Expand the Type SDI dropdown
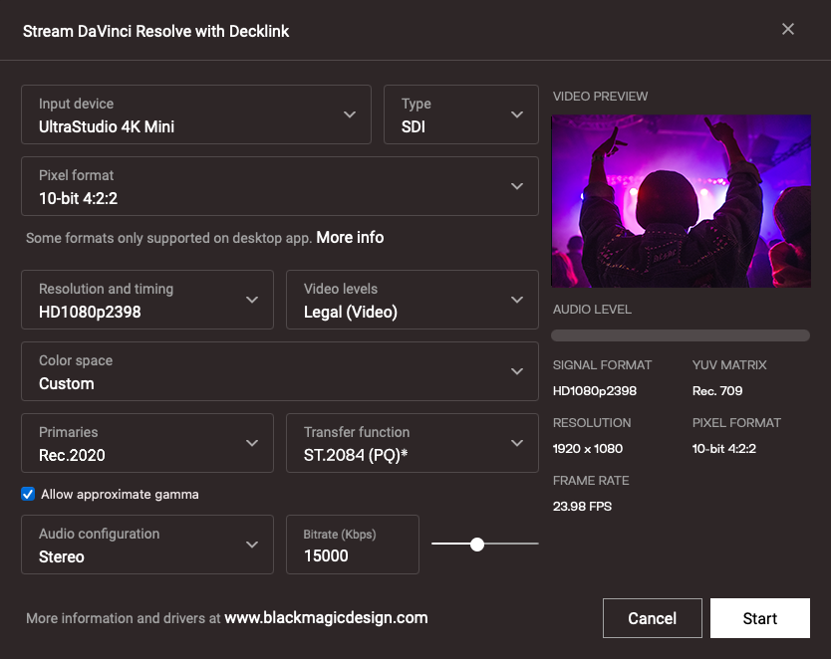Image resolution: width=831 pixels, height=659 pixels. [460, 114]
